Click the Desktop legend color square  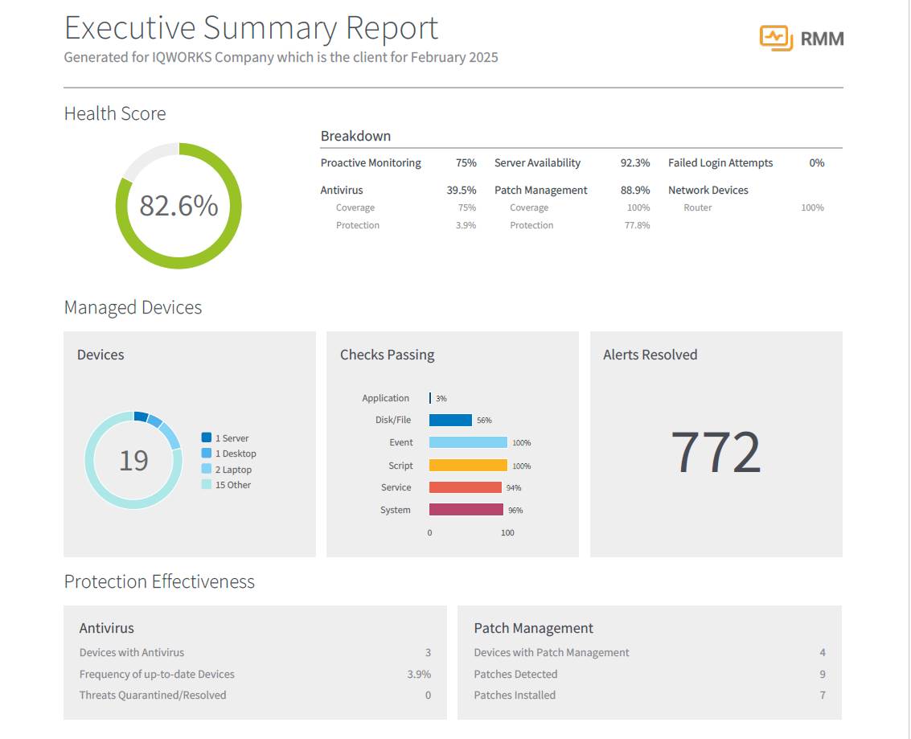pos(207,454)
